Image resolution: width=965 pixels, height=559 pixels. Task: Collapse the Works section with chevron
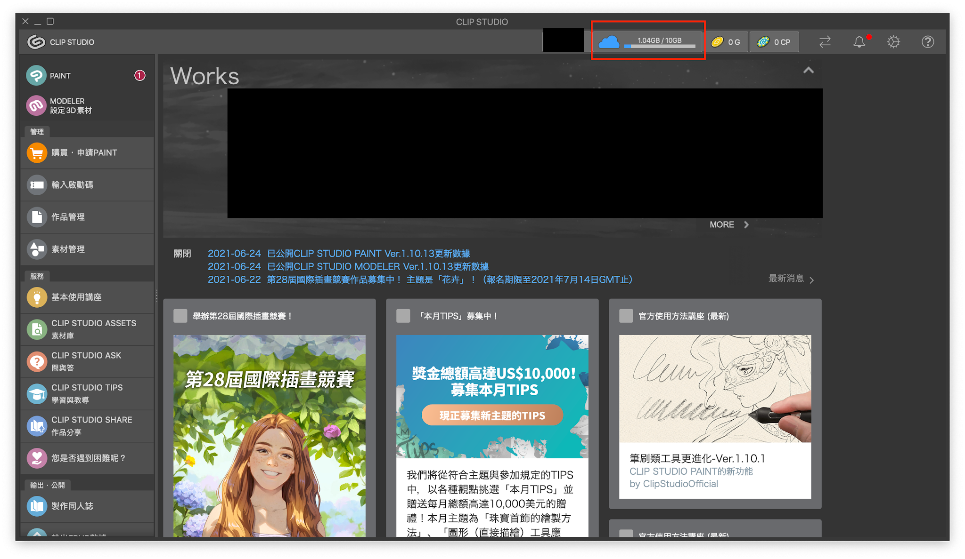808,71
